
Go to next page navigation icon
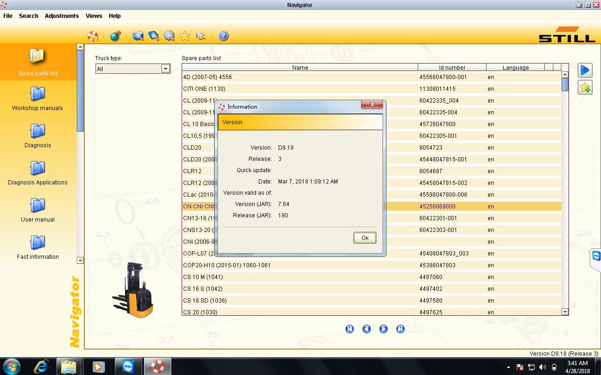pos(384,329)
